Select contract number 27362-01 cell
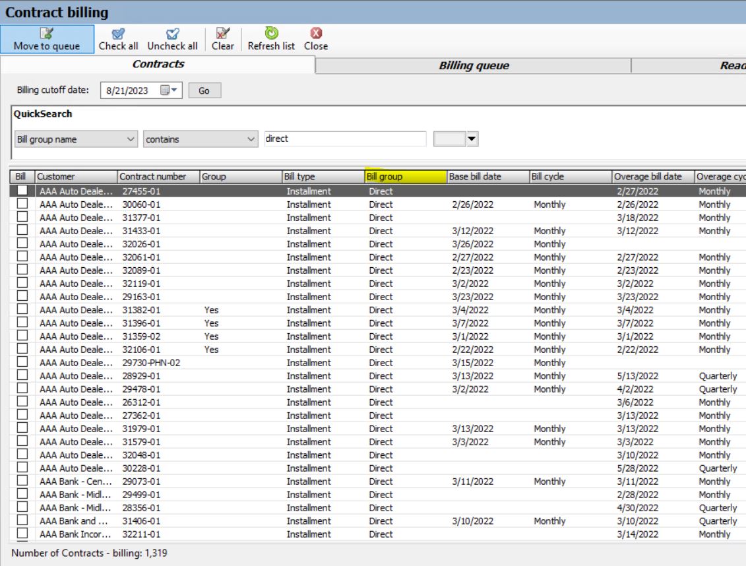746x566 pixels. click(x=141, y=416)
